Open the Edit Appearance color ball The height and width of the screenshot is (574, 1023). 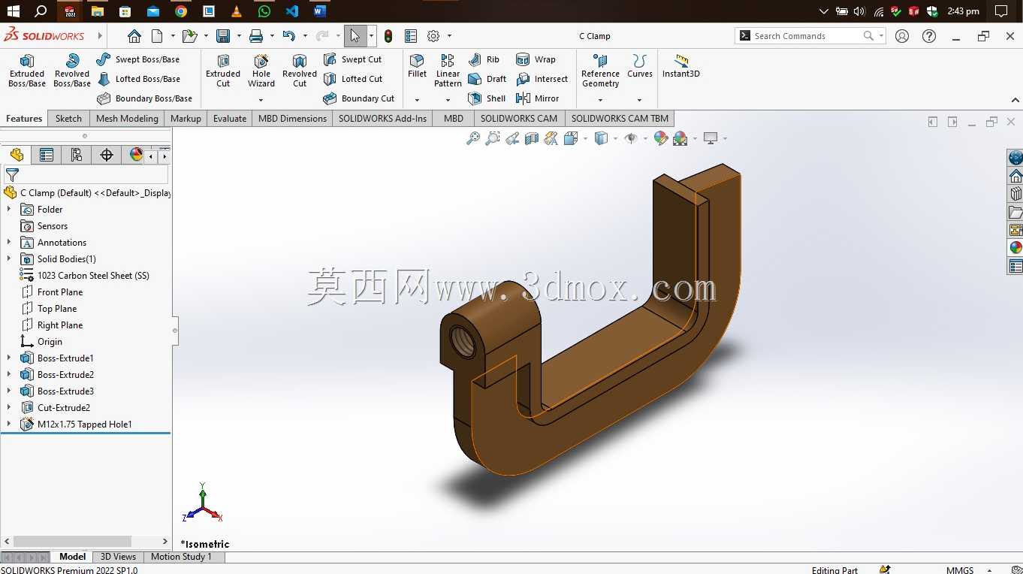click(661, 138)
